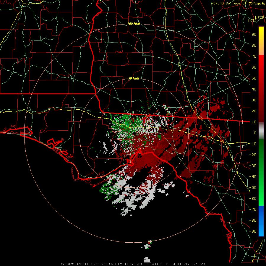Click the KTLH 11 JAN 26 12:39 timestamp
Screen dimensions: 266x266
178,264
